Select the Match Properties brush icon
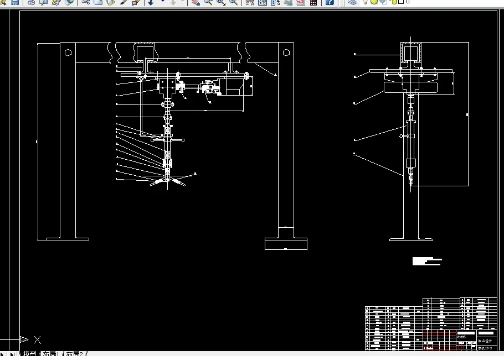Viewport: 504px width, 356px height. (x=124, y=2)
